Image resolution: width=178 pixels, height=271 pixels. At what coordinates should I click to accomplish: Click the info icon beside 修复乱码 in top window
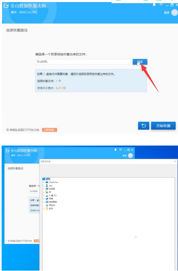pyautogui.click(x=7, y=130)
